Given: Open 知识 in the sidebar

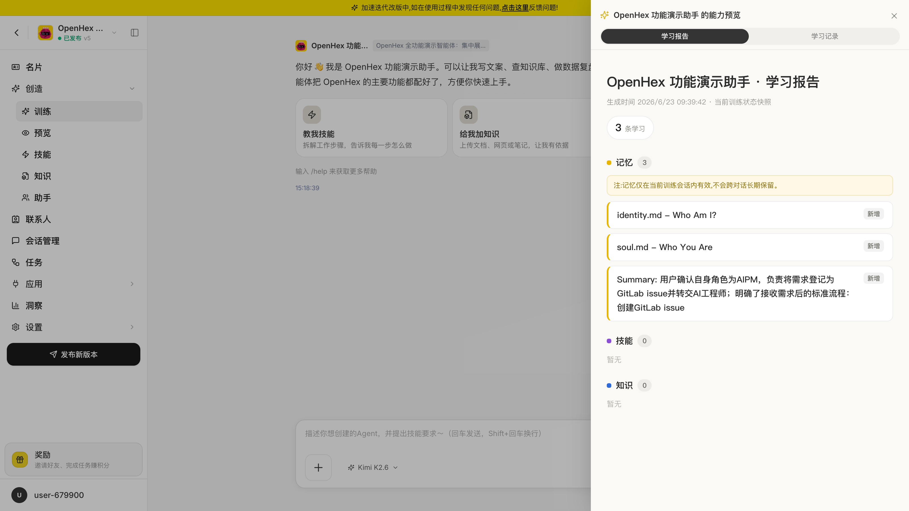Looking at the screenshot, I should [x=79, y=176].
